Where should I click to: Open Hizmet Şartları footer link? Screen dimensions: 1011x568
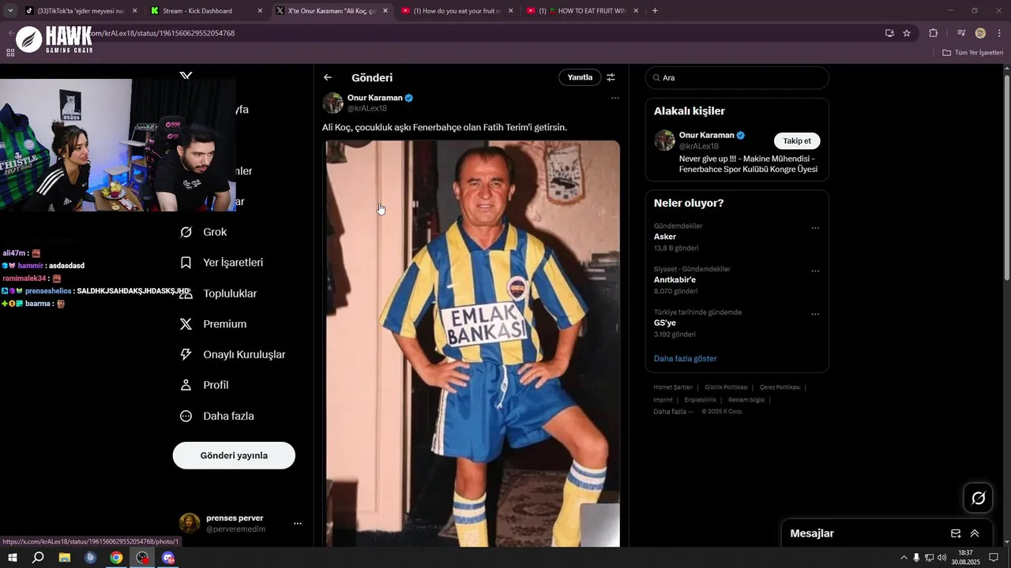coord(673,387)
